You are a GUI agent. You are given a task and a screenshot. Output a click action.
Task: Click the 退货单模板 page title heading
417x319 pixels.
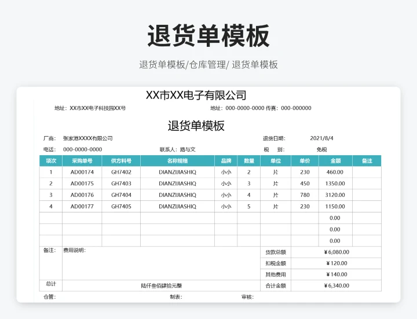[x=209, y=36]
